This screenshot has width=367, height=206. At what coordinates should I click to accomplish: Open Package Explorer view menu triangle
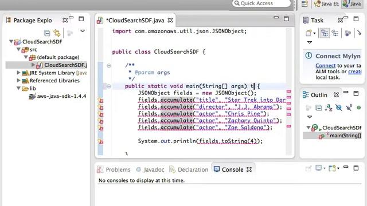[83, 31]
